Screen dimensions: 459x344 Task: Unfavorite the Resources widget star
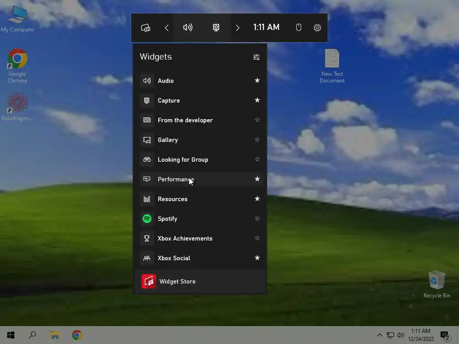coord(257,198)
